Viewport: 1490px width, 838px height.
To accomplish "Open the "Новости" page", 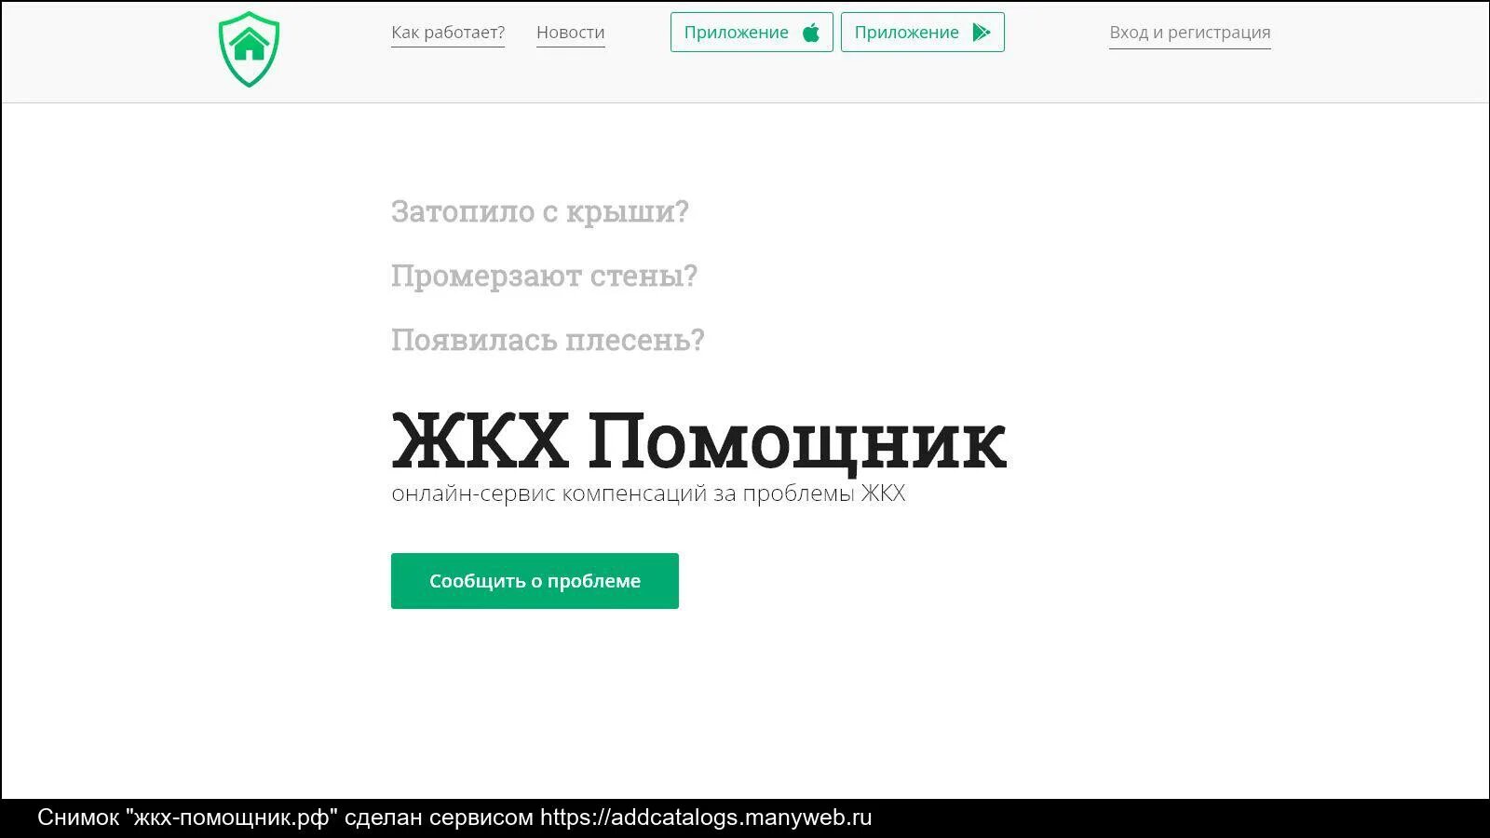I will pos(571,33).
